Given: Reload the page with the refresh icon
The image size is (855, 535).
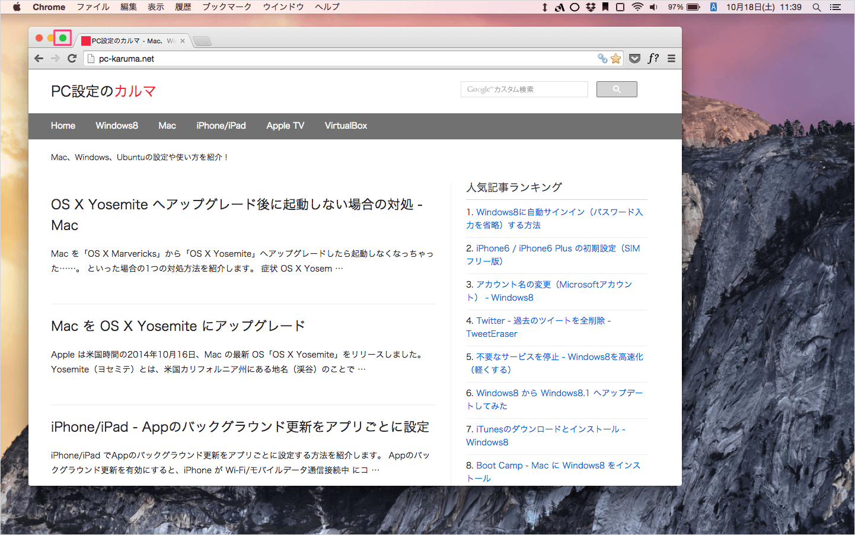Looking at the screenshot, I should (72, 58).
